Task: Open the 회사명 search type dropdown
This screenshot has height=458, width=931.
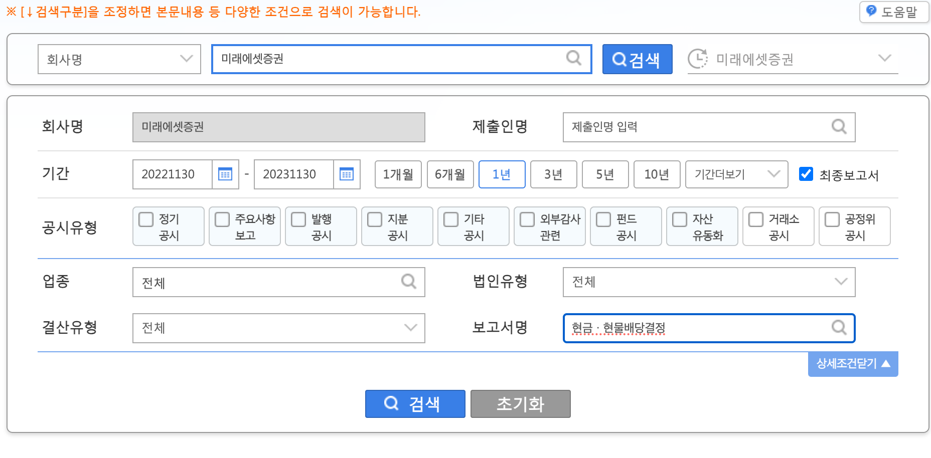Action: tap(119, 59)
